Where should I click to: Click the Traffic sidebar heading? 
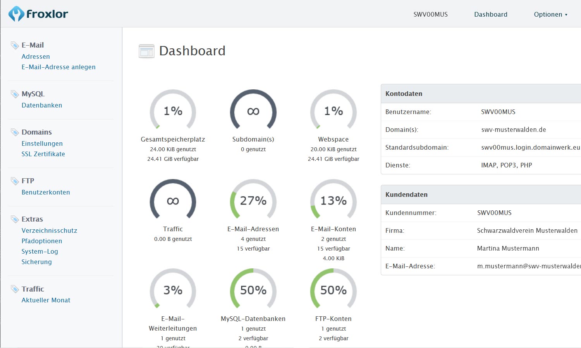pos(33,289)
